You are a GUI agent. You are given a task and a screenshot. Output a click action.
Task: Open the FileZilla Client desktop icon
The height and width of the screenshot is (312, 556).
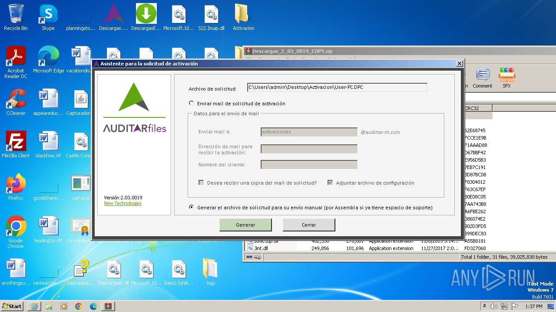pyautogui.click(x=16, y=145)
